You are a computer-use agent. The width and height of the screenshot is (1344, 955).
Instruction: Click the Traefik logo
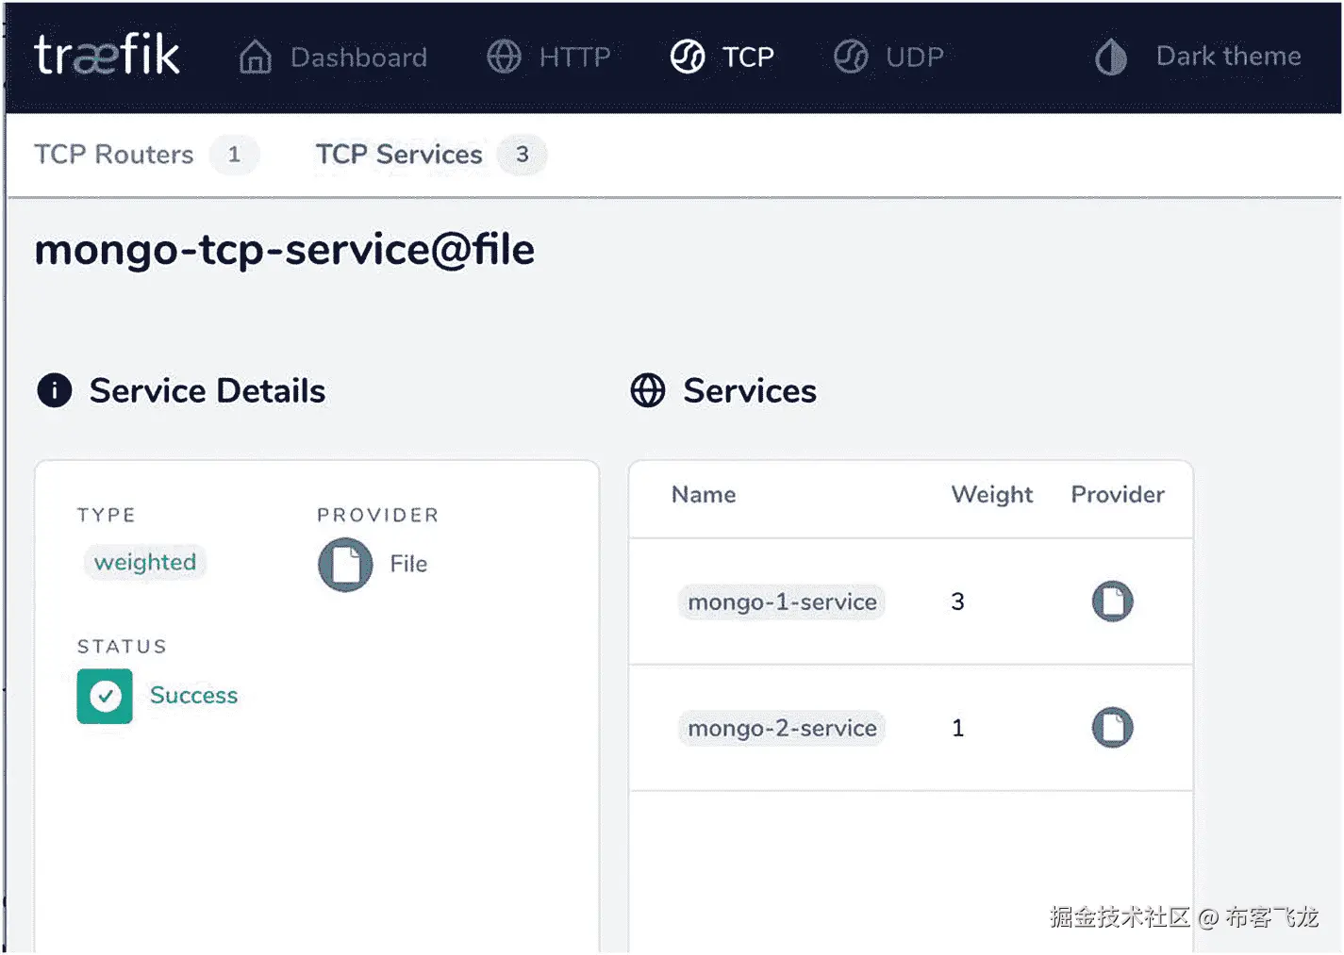pos(107,56)
